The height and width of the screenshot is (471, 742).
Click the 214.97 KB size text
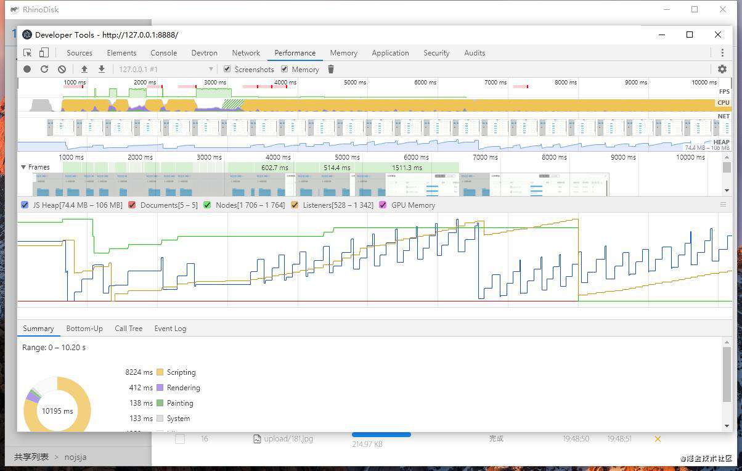tap(367, 444)
